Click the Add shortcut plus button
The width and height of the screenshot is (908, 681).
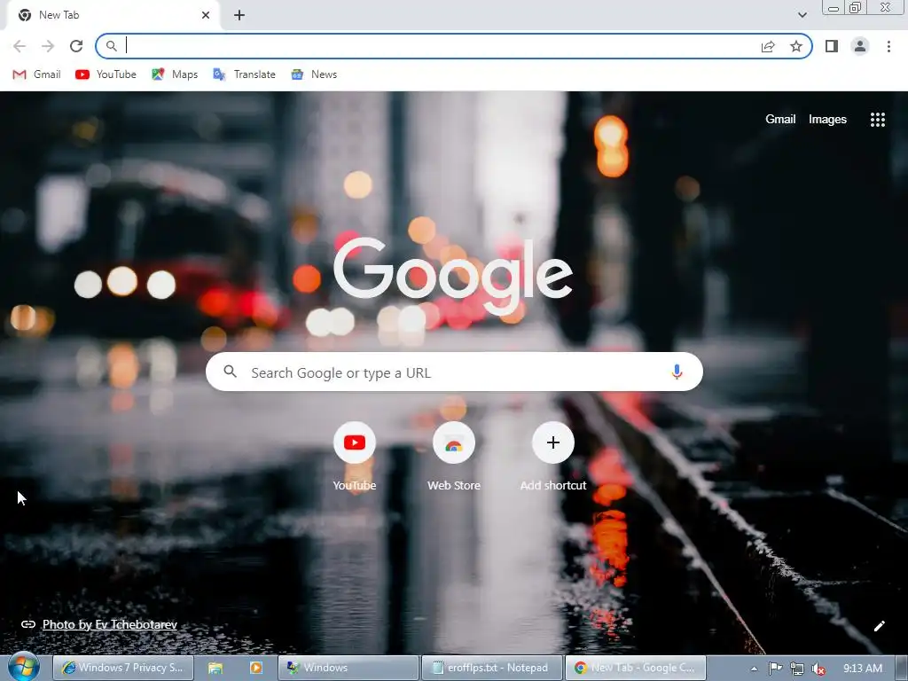(553, 443)
